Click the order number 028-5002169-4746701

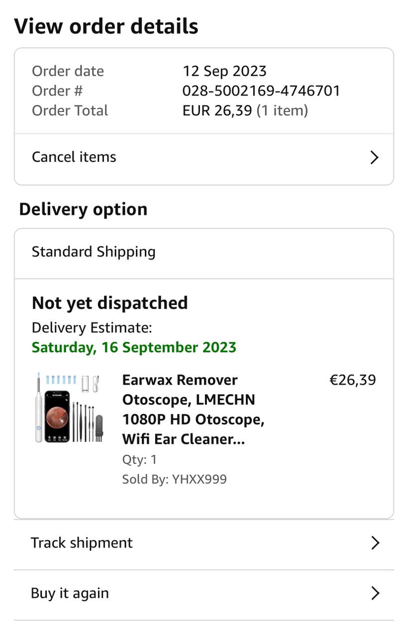point(261,91)
